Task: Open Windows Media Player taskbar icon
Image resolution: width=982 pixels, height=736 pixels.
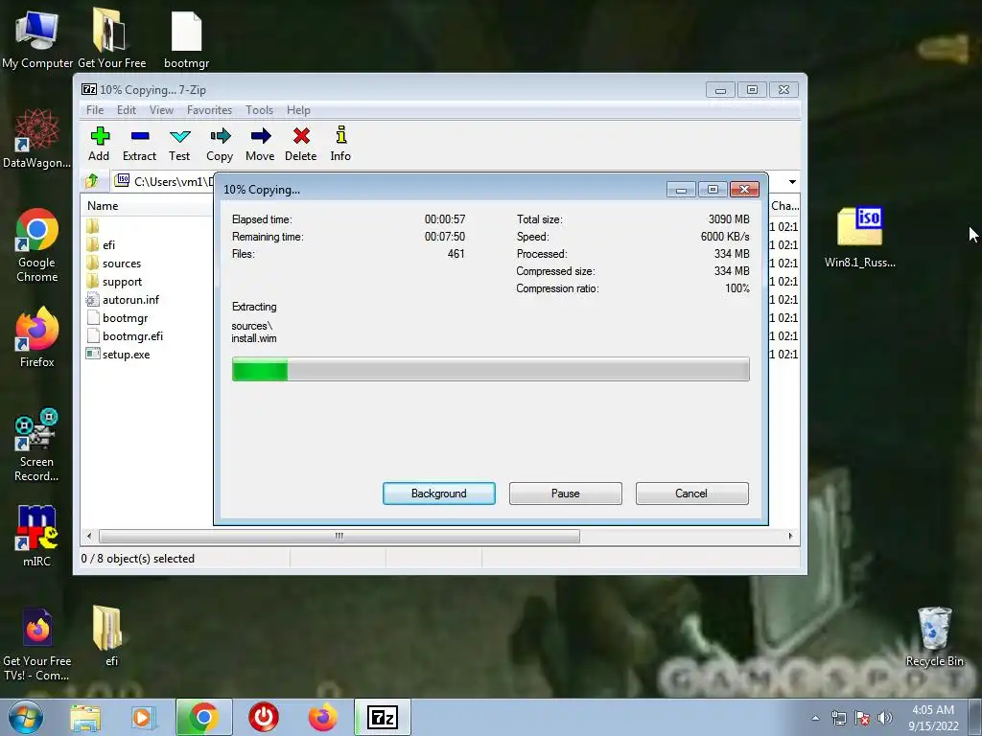Action: (x=144, y=718)
